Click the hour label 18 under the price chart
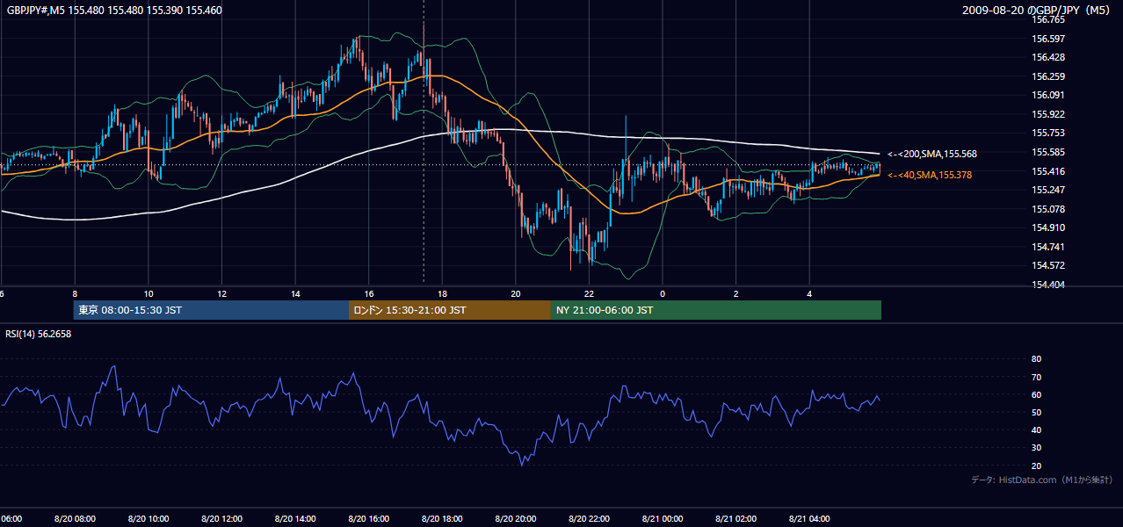Screen dimensions: 1123x527 pyautogui.click(x=443, y=294)
